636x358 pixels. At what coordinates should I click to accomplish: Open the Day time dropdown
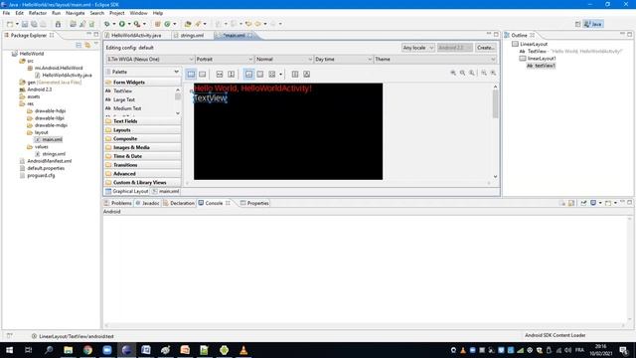[x=344, y=60]
